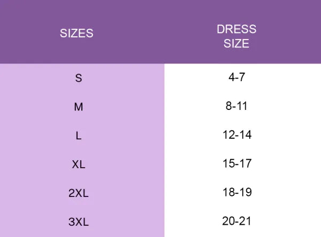Click the word SIZE below DRESS
The height and width of the screenshot is (237, 321).
click(x=236, y=44)
